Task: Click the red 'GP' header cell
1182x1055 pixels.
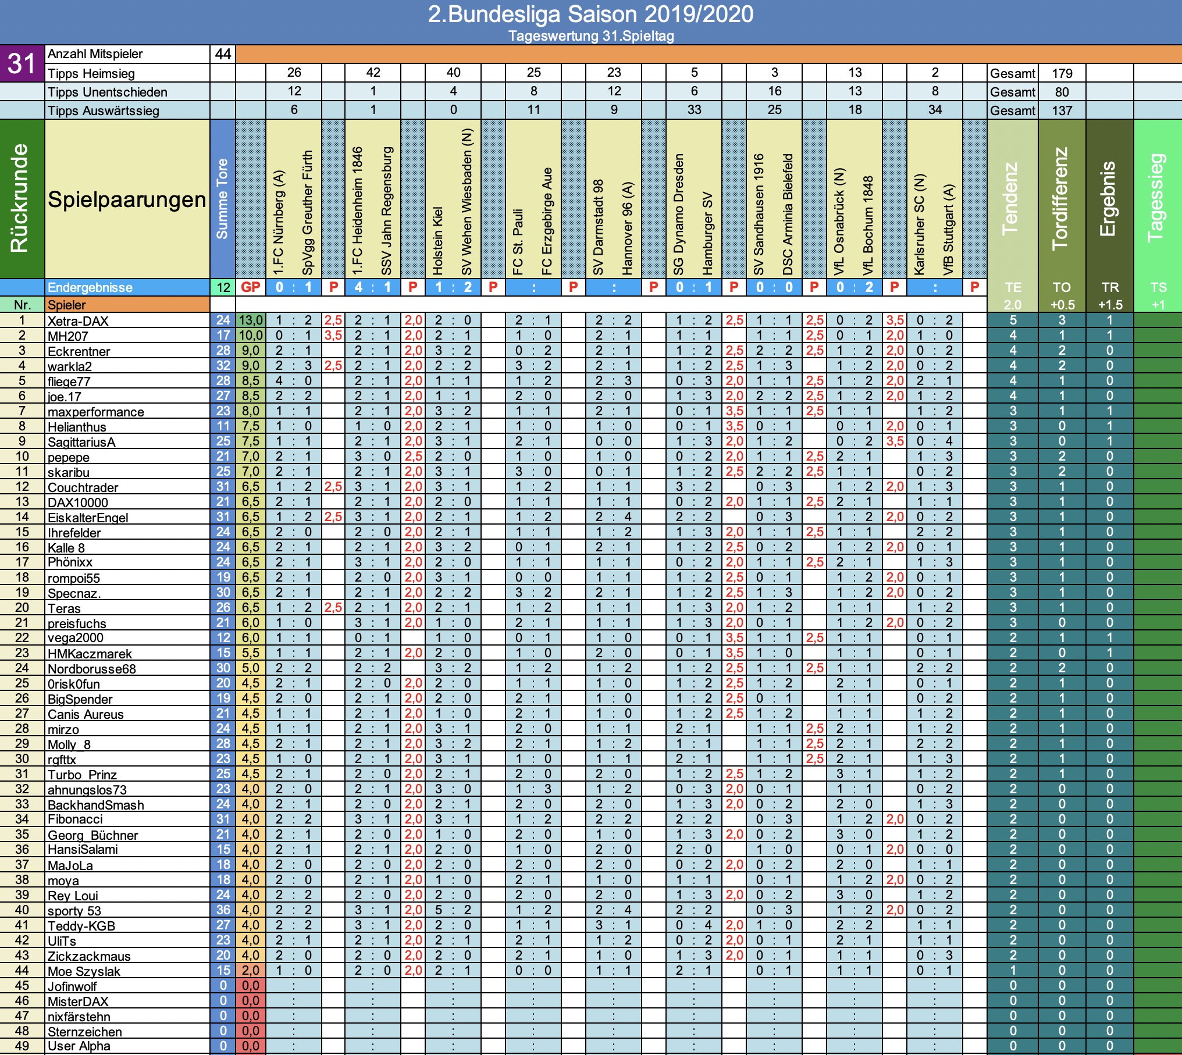Action: 251,287
